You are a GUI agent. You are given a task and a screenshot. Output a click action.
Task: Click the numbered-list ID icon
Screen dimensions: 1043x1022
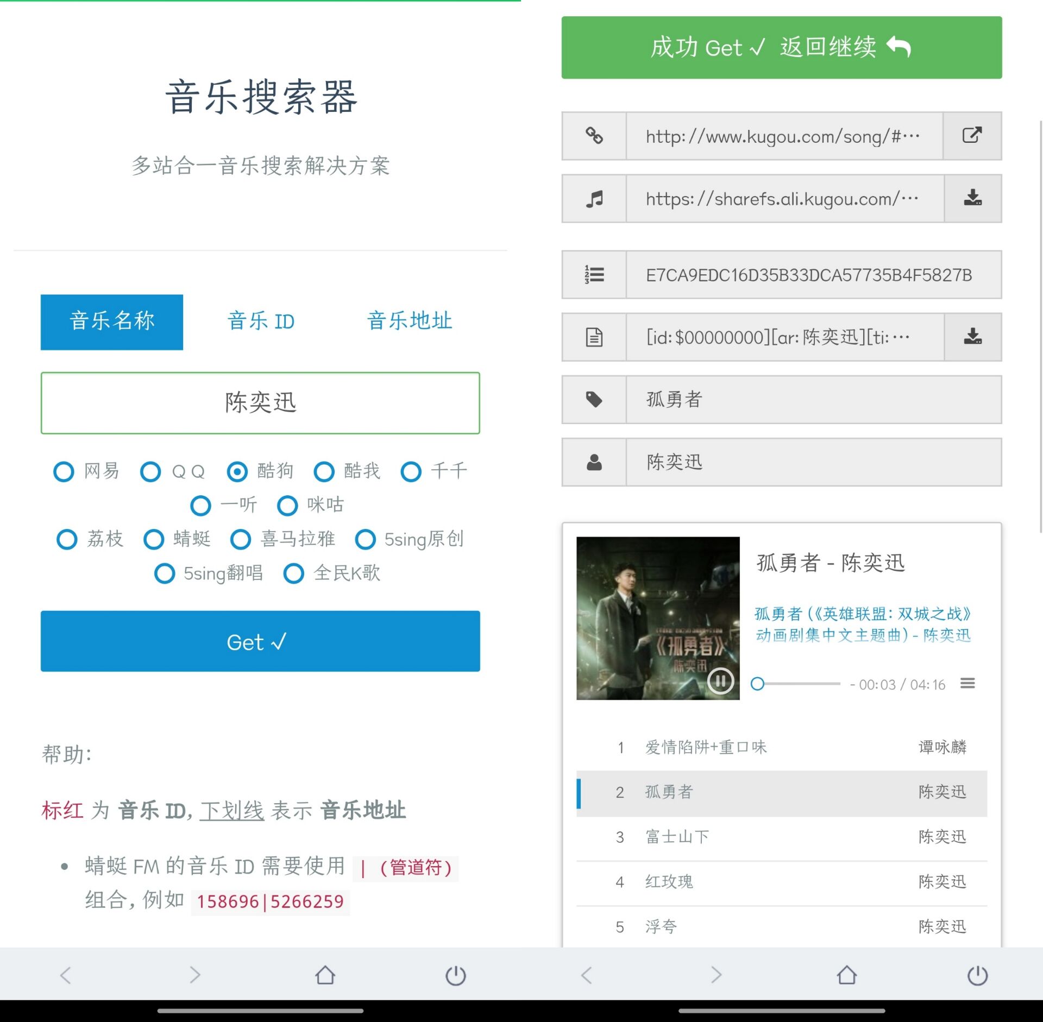coord(594,275)
